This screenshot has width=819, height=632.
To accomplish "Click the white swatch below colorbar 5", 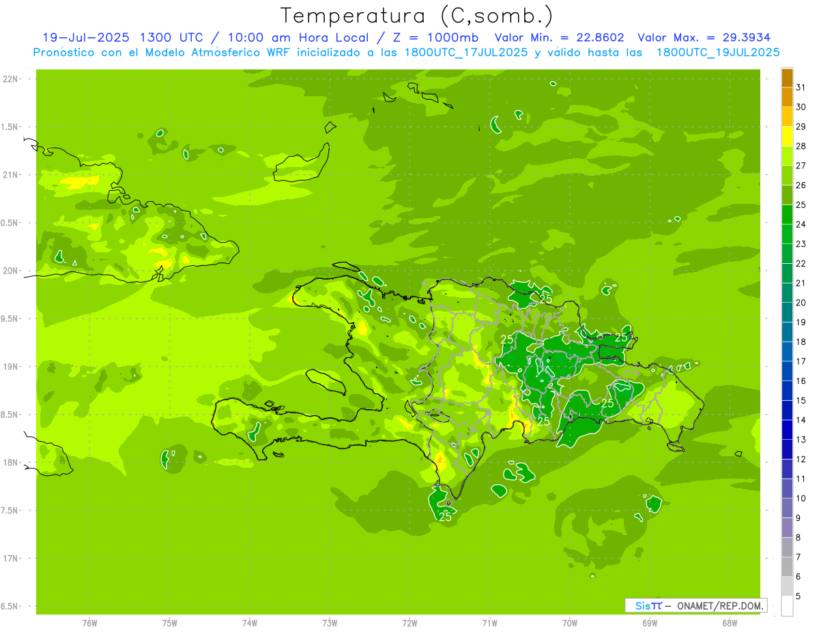I will click(x=787, y=606).
